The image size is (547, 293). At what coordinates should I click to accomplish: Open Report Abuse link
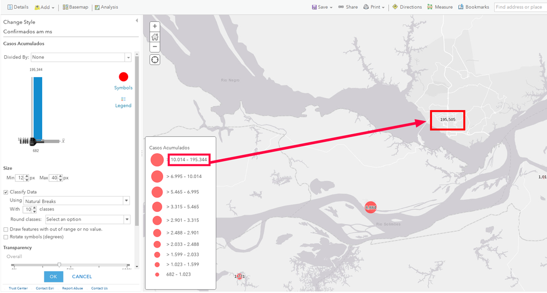pyautogui.click(x=73, y=289)
